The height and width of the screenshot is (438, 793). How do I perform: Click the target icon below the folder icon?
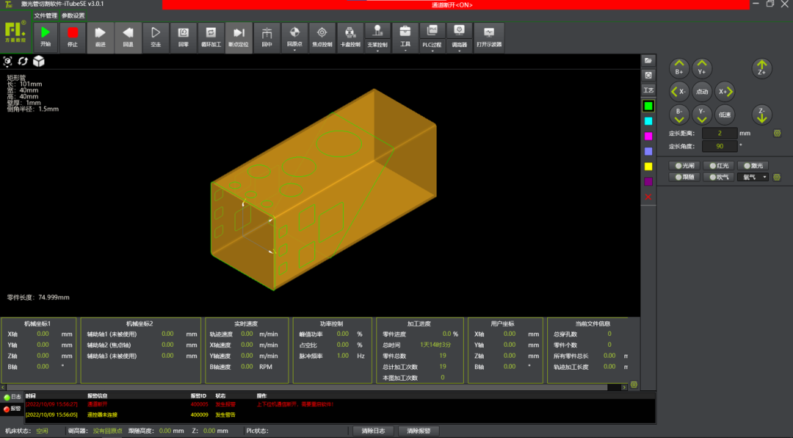(x=648, y=75)
